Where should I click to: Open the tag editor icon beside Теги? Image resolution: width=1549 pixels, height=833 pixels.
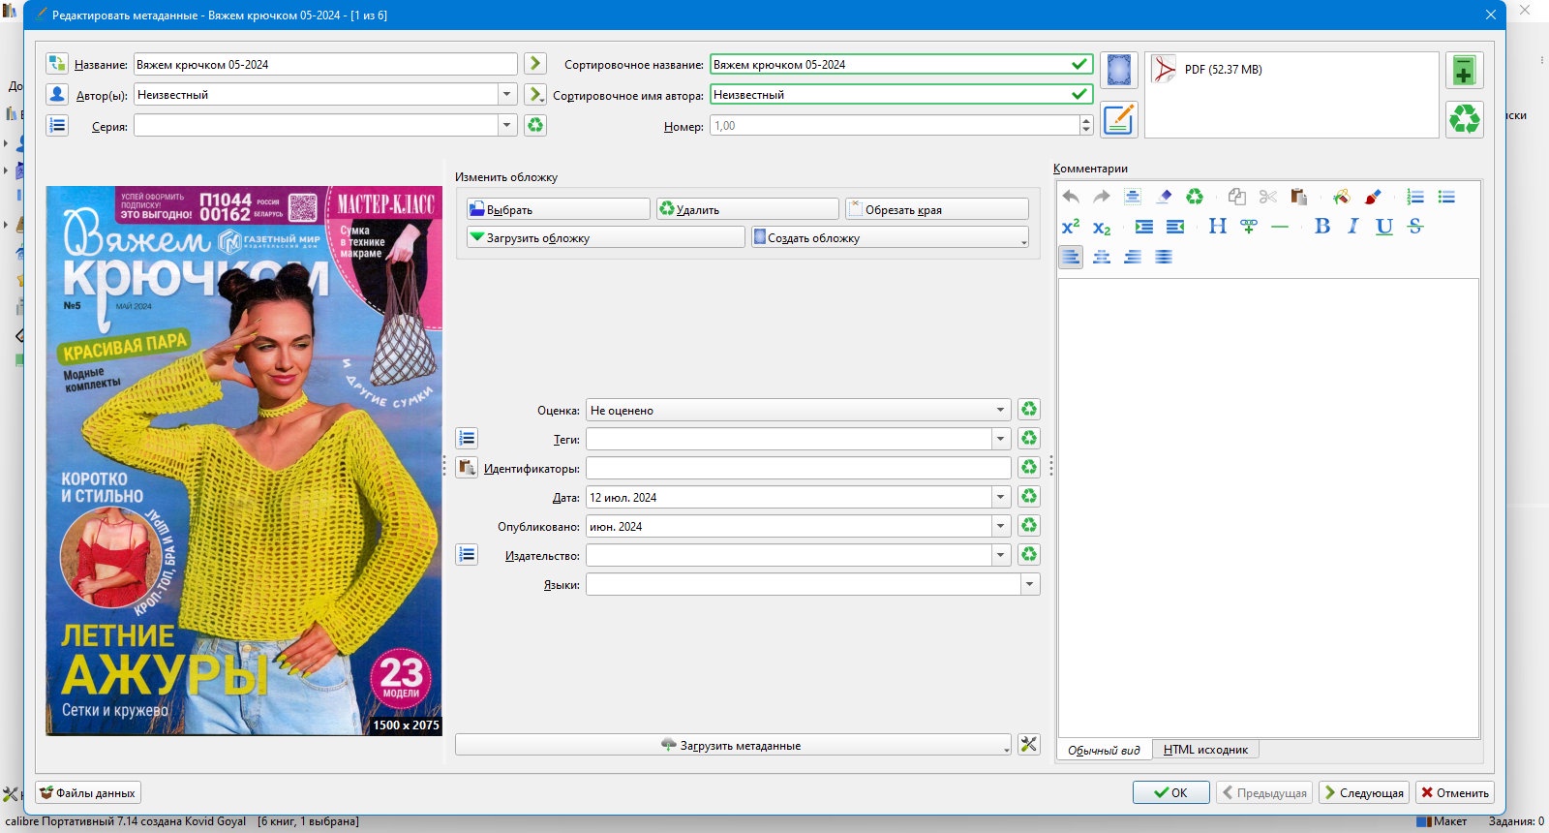467,439
